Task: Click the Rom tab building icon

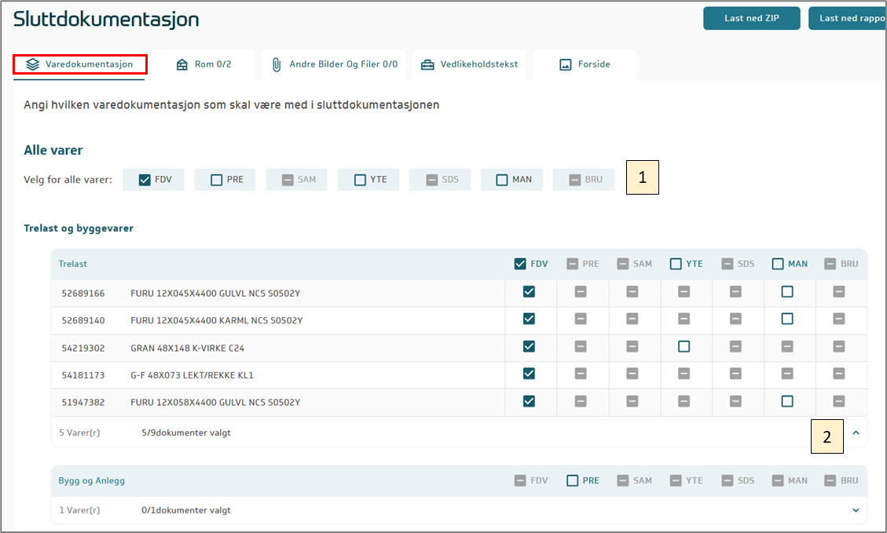Action: (182, 64)
